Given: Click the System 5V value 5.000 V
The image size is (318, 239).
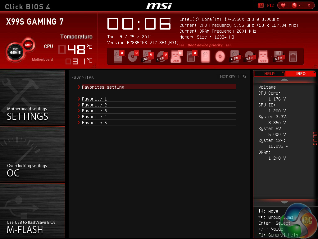Looking at the screenshot, I should click(x=277, y=134).
